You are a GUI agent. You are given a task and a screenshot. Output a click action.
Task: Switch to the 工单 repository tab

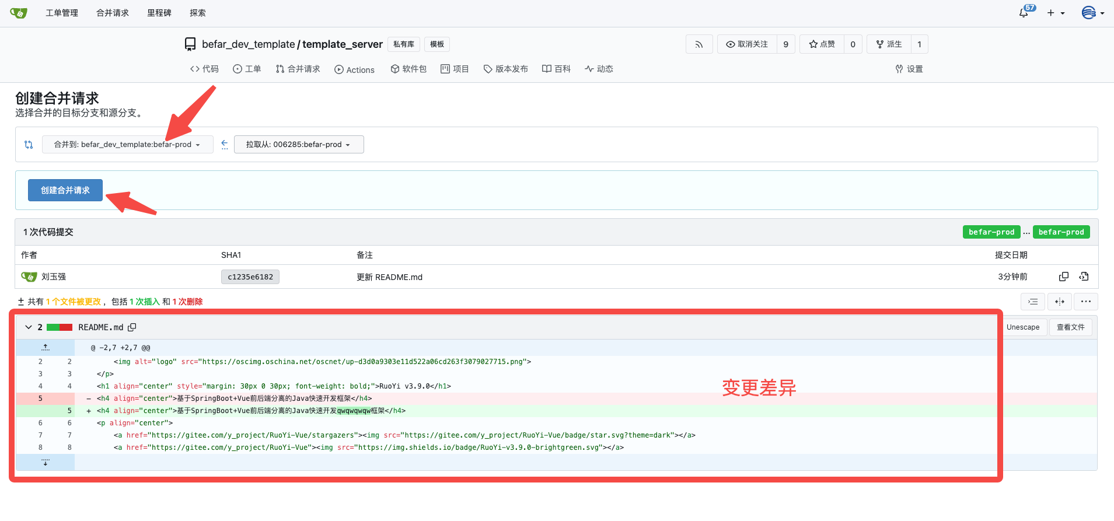(x=247, y=69)
